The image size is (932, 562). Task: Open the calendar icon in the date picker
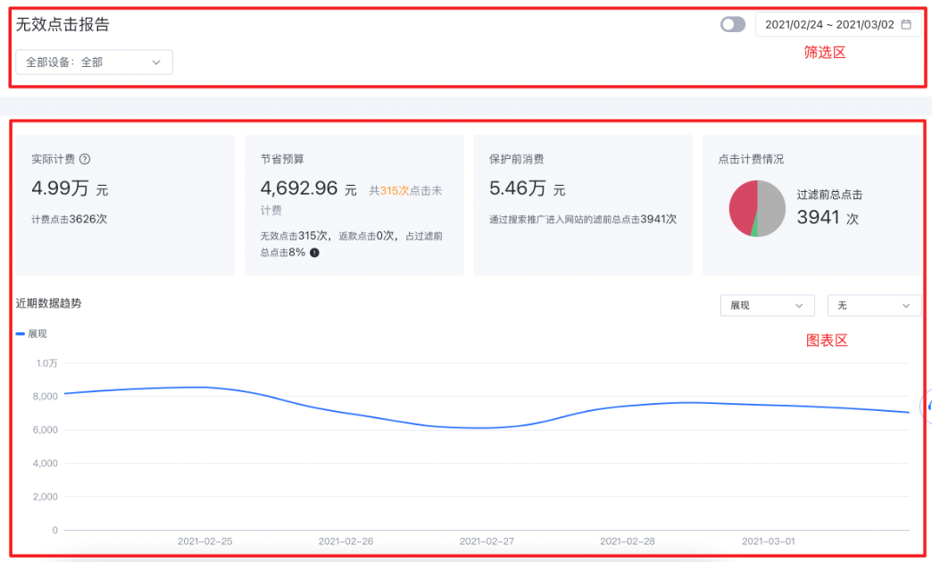[906, 24]
